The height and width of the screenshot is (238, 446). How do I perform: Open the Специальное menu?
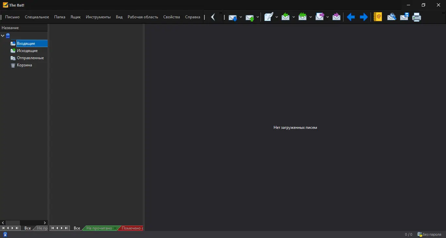(x=37, y=17)
